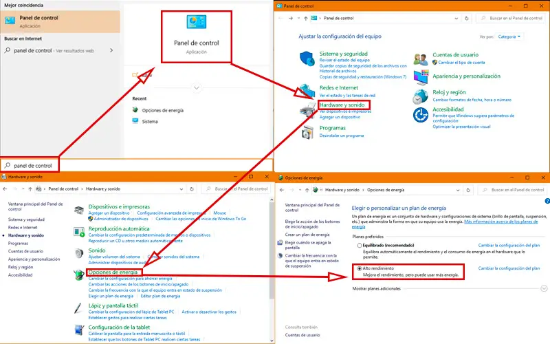Click the large Panel de control app icon
The width and height of the screenshot is (550, 344).
point(197,22)
